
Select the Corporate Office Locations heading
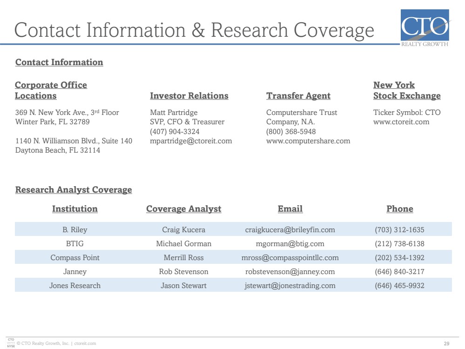pos(51,90)
